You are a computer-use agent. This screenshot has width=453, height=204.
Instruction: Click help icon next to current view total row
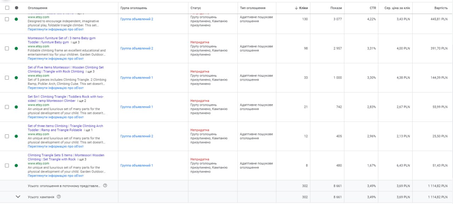(105, 186)
